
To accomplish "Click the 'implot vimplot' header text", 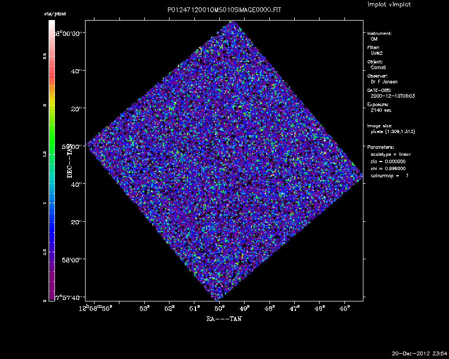I will (x=389, y=4).
